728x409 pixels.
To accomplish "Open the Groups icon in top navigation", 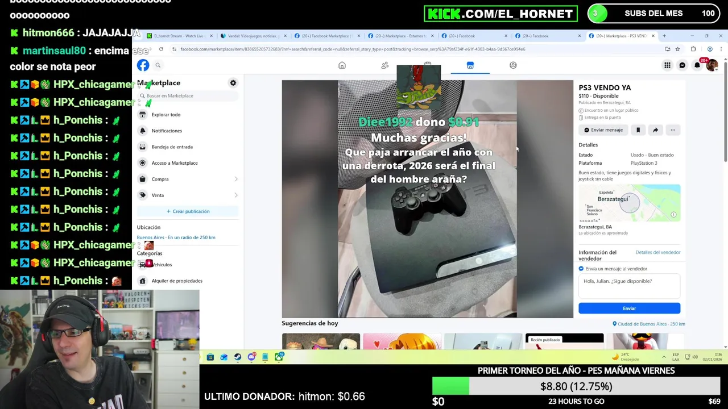I will click(513, 65).
